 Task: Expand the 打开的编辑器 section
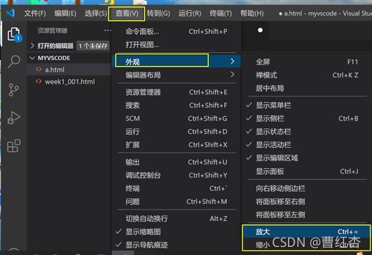[32, 46]
